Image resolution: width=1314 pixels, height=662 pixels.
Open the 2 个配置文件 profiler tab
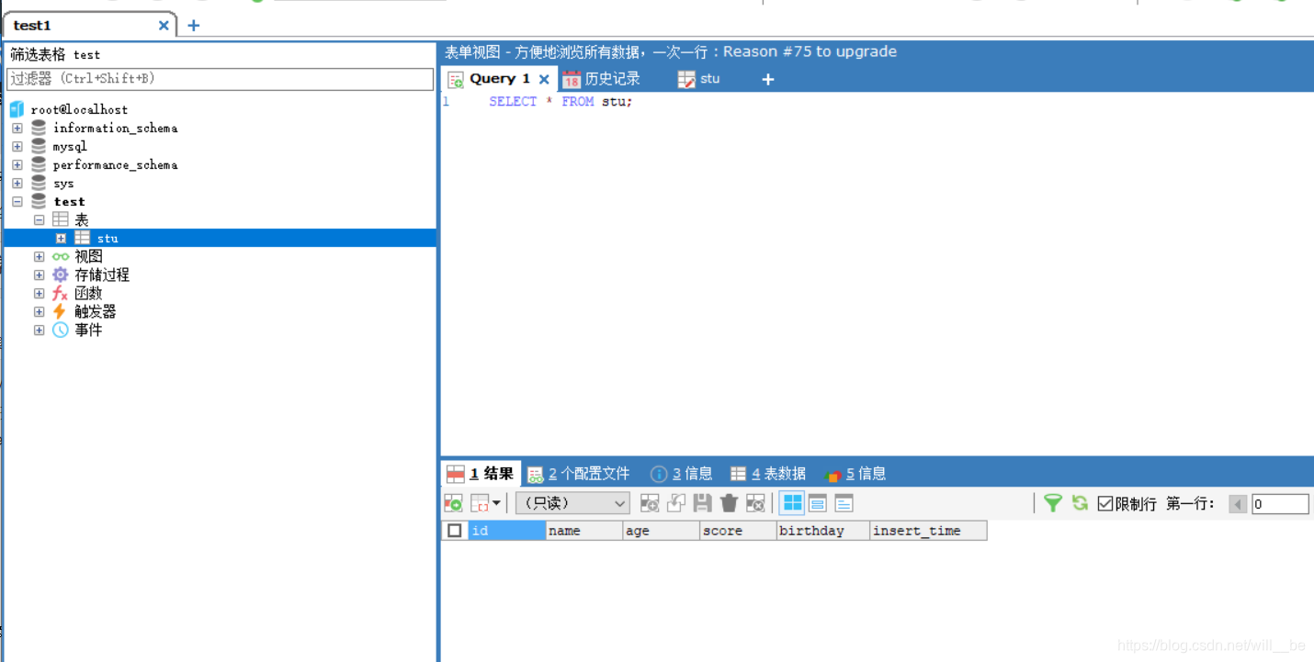click(x=579, y=474)
